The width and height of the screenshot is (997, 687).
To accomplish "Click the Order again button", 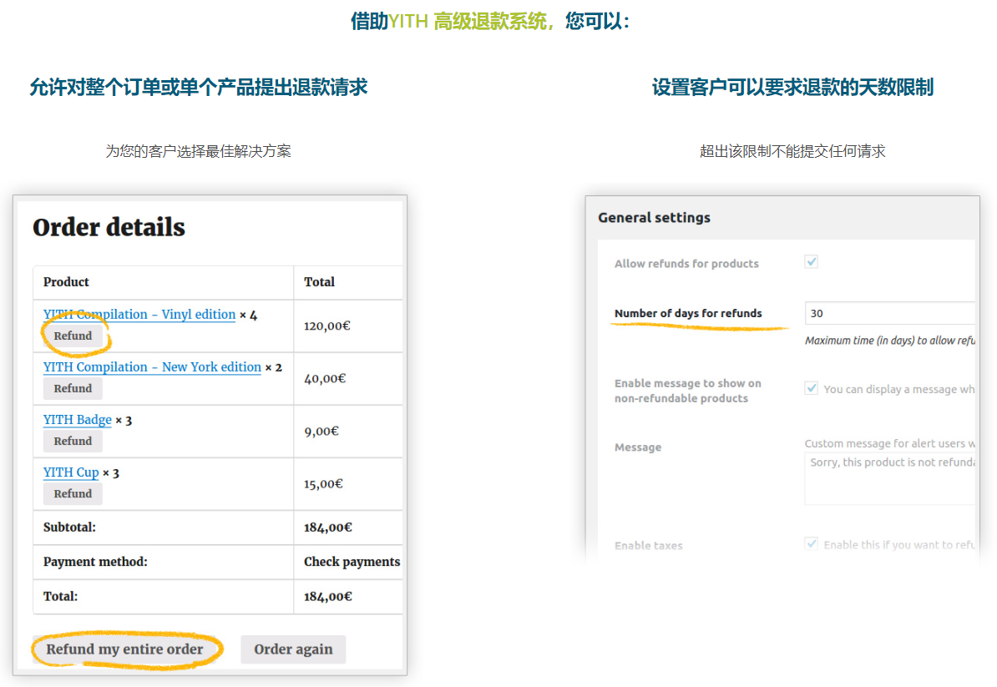I will pyautogui.click(x=293, y=649).
